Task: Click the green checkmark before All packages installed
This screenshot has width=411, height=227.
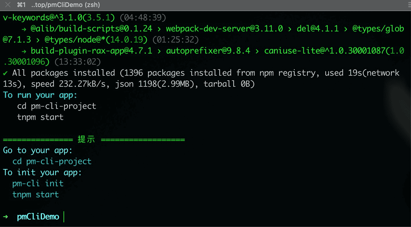Action: (x=5, y=73)
